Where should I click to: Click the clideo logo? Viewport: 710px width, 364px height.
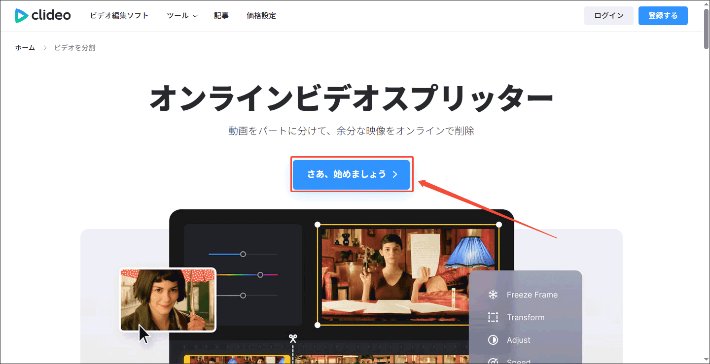[43, 16]
